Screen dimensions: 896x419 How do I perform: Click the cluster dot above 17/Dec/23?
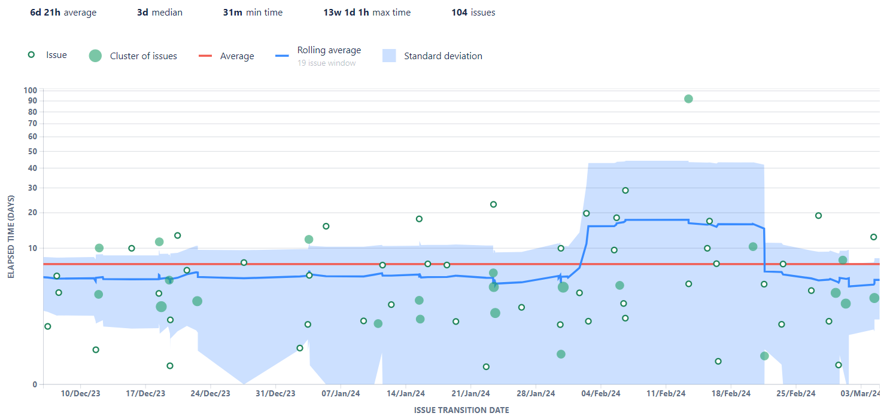(x=158, y=241)
